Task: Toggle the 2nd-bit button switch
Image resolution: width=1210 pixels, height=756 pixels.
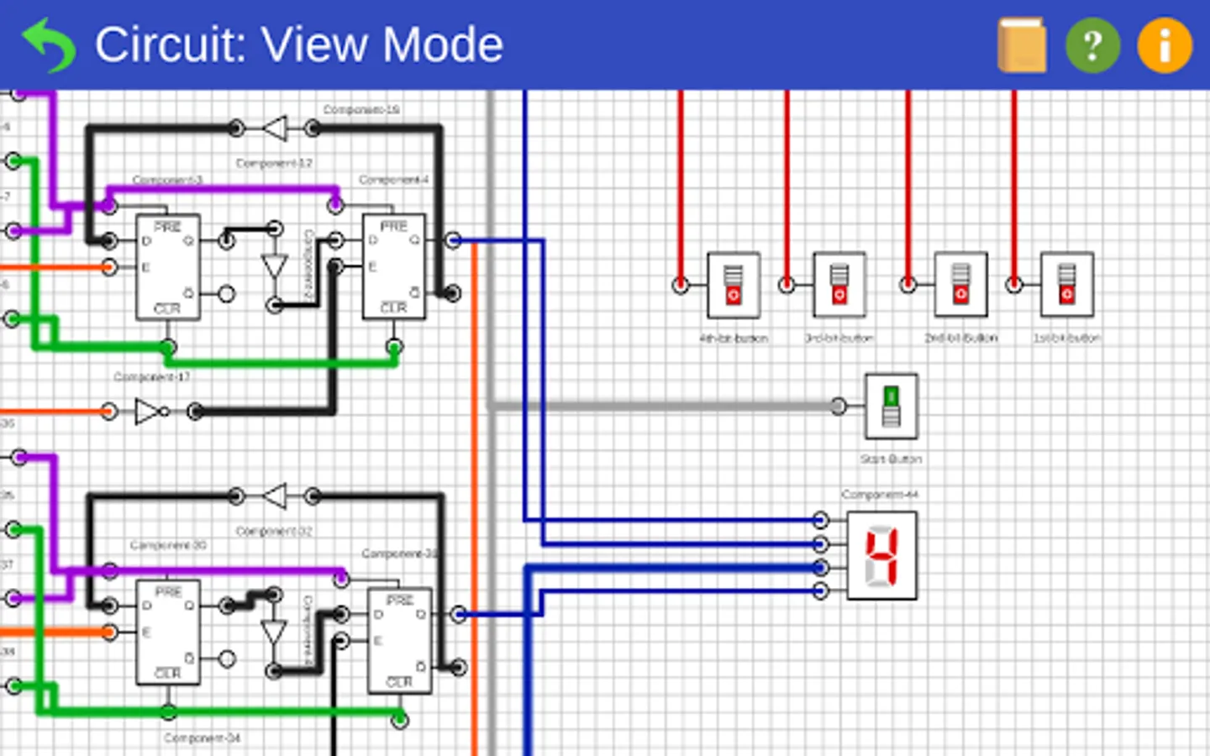Action: click(x=961, y=286)
